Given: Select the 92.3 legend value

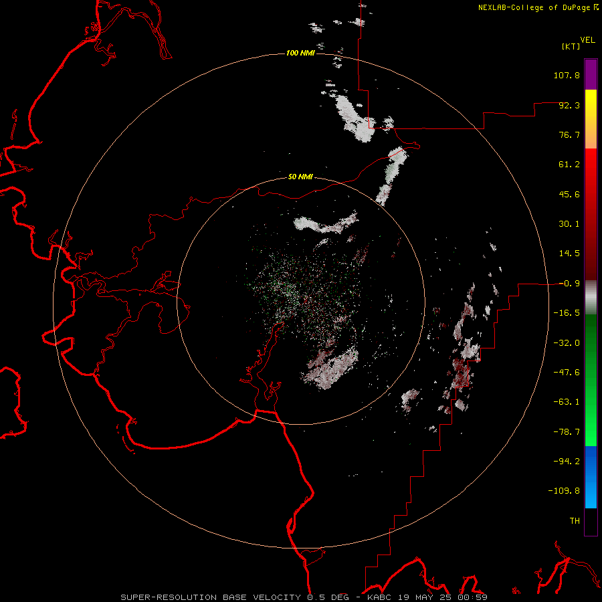Looking at the screenshot, I should [x=569, y=105].
